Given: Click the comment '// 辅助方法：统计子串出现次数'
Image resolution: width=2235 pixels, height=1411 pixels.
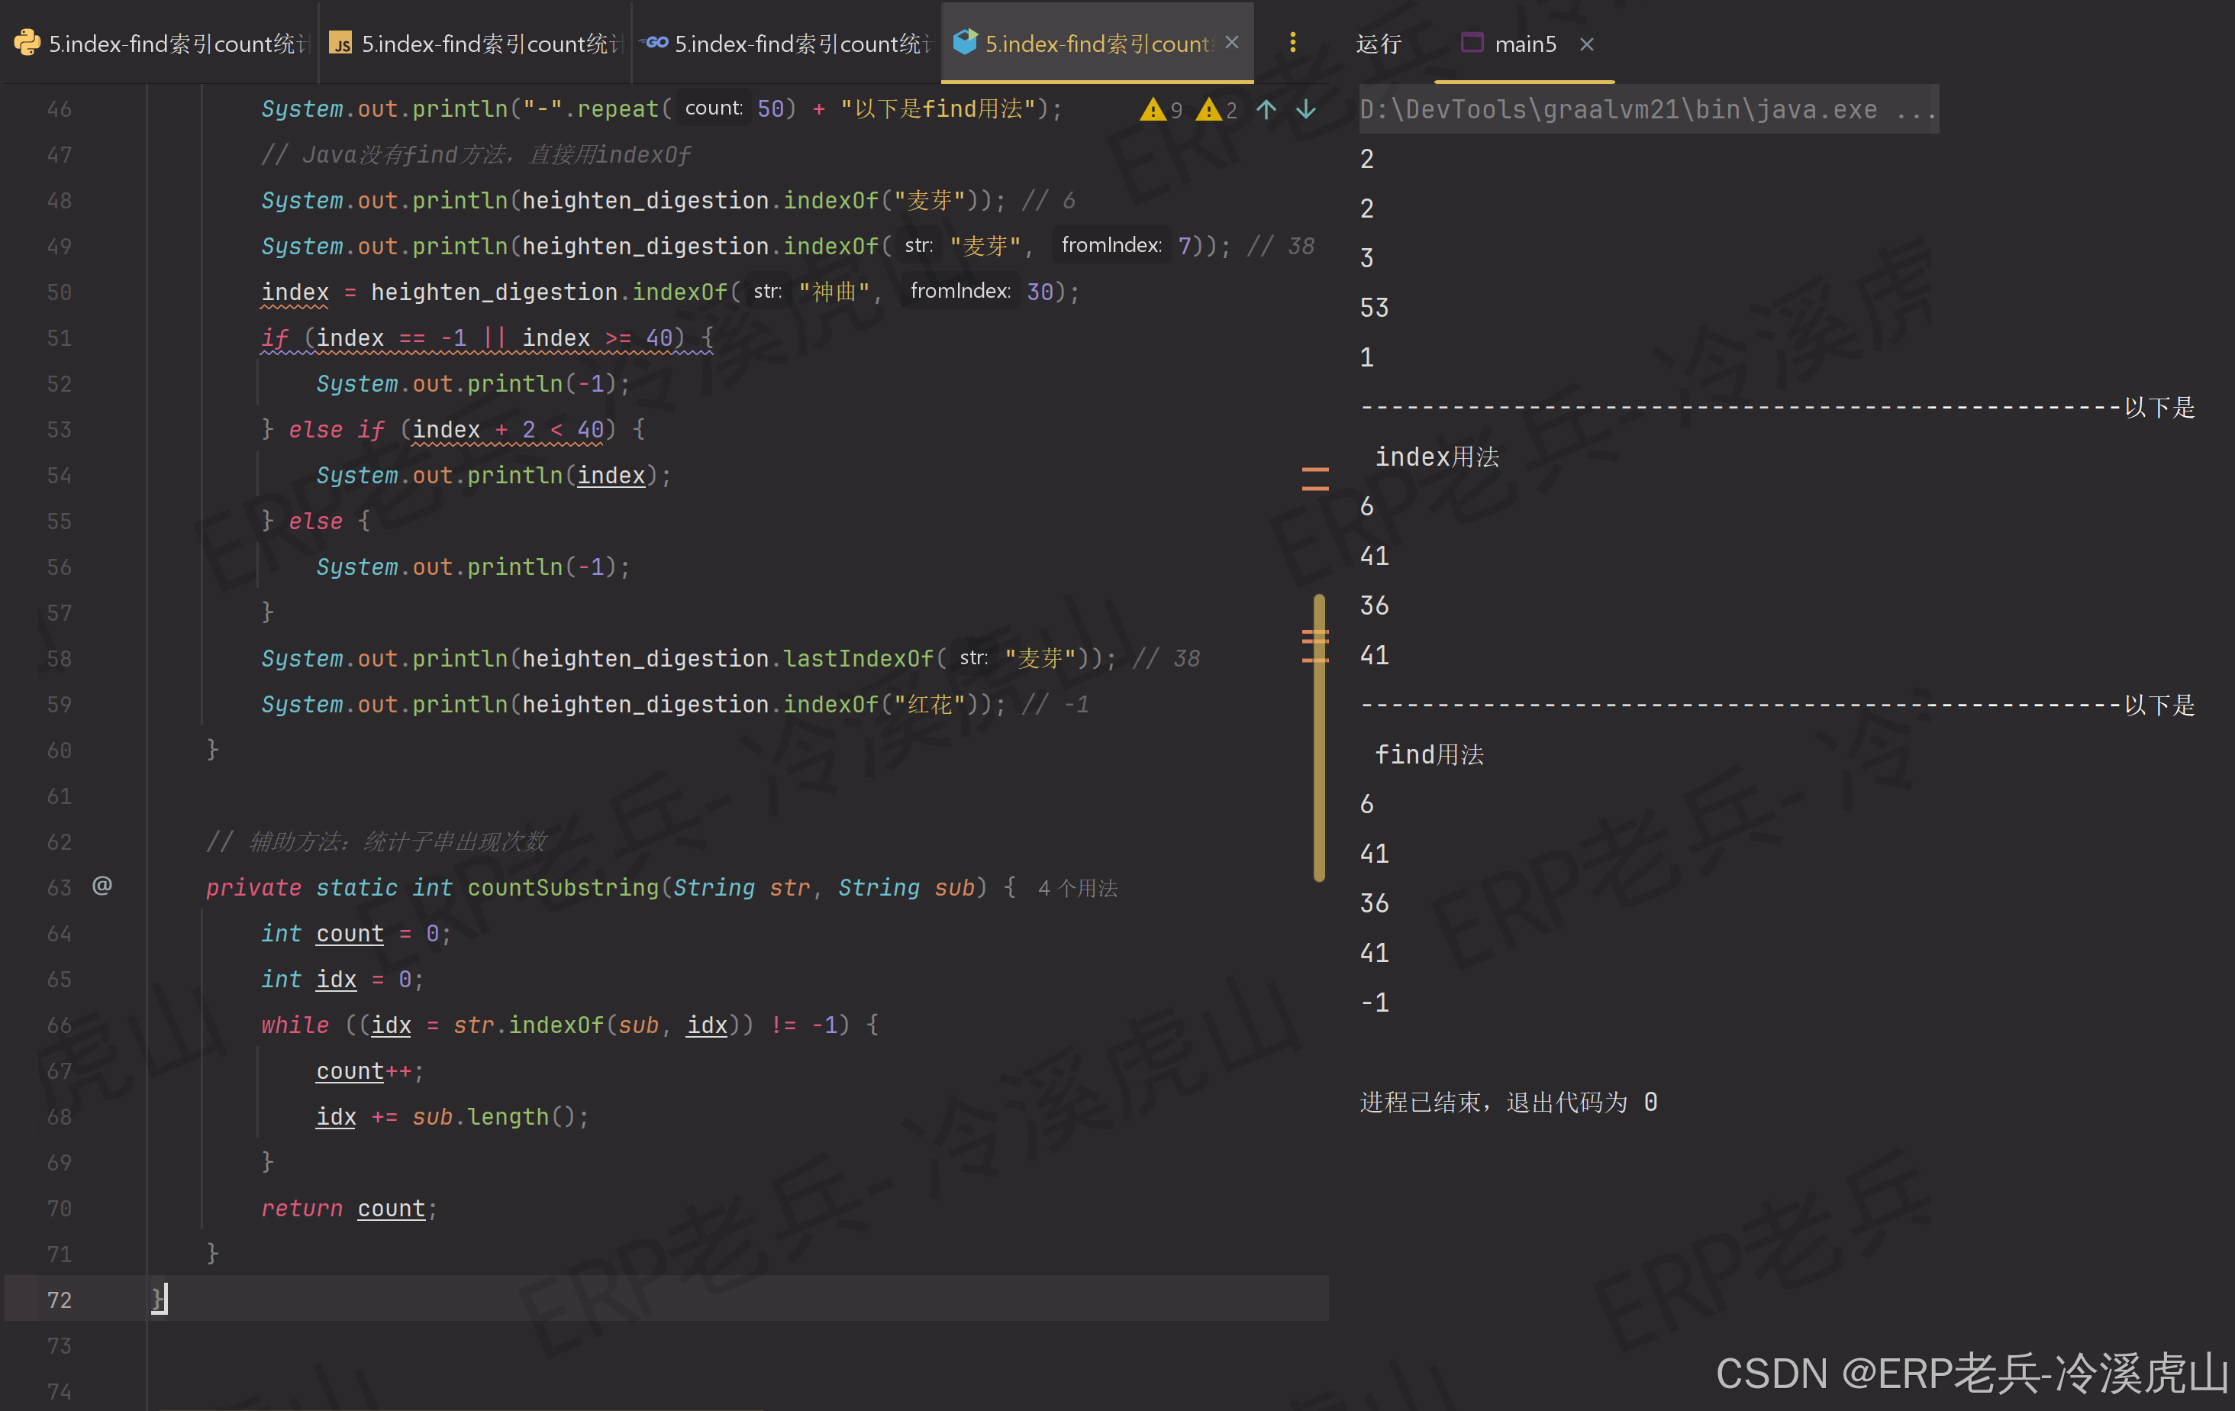Looking at the screenshot, I should click(x=377, y=842).
